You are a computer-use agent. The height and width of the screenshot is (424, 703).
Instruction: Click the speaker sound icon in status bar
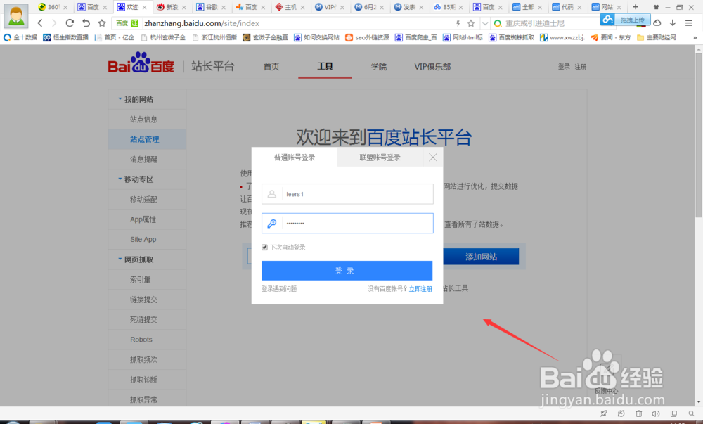(656, 413)
